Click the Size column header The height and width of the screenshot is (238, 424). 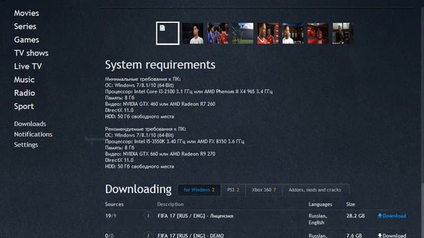click(350, 204)
